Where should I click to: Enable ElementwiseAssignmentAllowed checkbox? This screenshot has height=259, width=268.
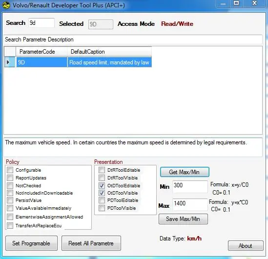(x=10, y=217)
